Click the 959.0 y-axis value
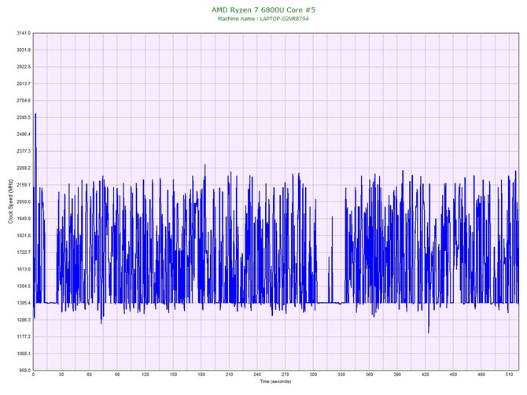This screenshot has width=527, height=395. click(24, 371)
